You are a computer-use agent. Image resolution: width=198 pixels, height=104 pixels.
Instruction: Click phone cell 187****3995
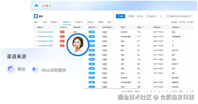tap(158, 60)
